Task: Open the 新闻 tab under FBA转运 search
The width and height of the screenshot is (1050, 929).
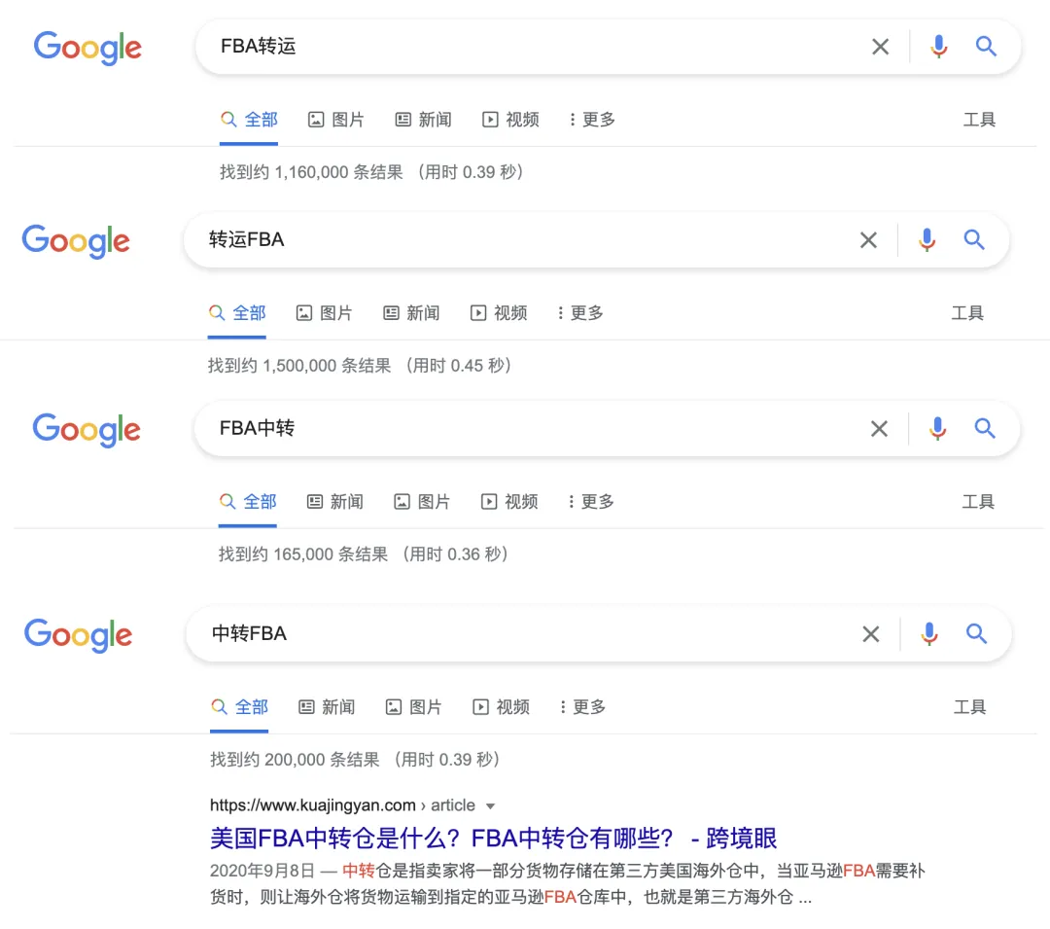Action: pos(424,120)
